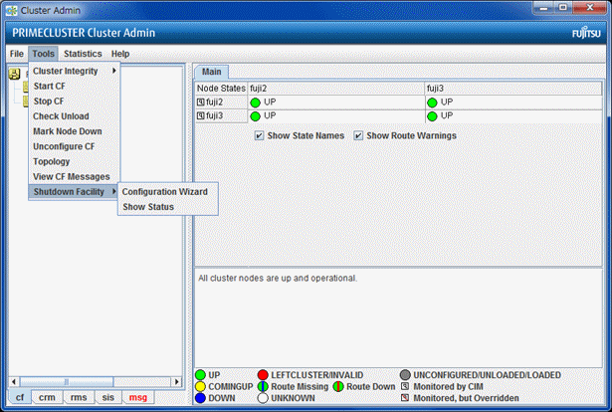Click the tree panel horizontal scrollbar thumb
Image resolution: width=612 pixels, height=412 pixels.
tap(67, 381)
